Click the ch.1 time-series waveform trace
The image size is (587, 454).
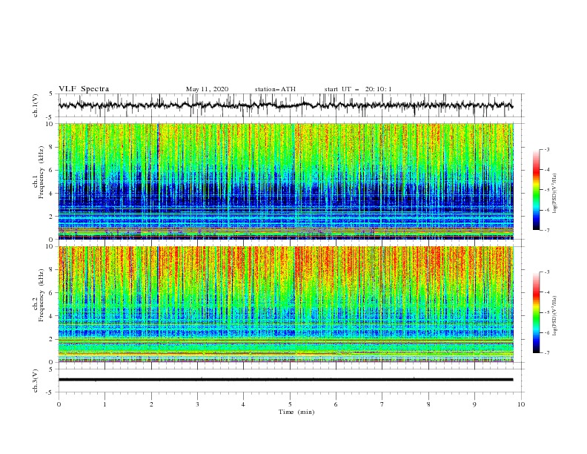click(285, 105)
